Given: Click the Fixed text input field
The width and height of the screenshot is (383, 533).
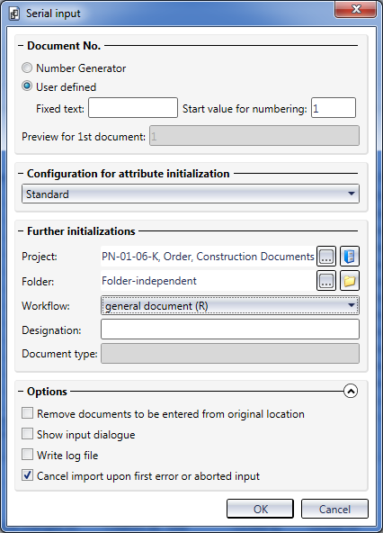Looking at the screenshot, I should coord(133,108).
